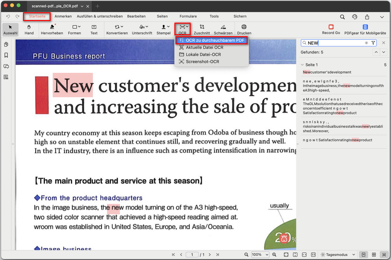Choose Screenshot-OCR from the menu

pyautogui.click(x=202, y=61)
